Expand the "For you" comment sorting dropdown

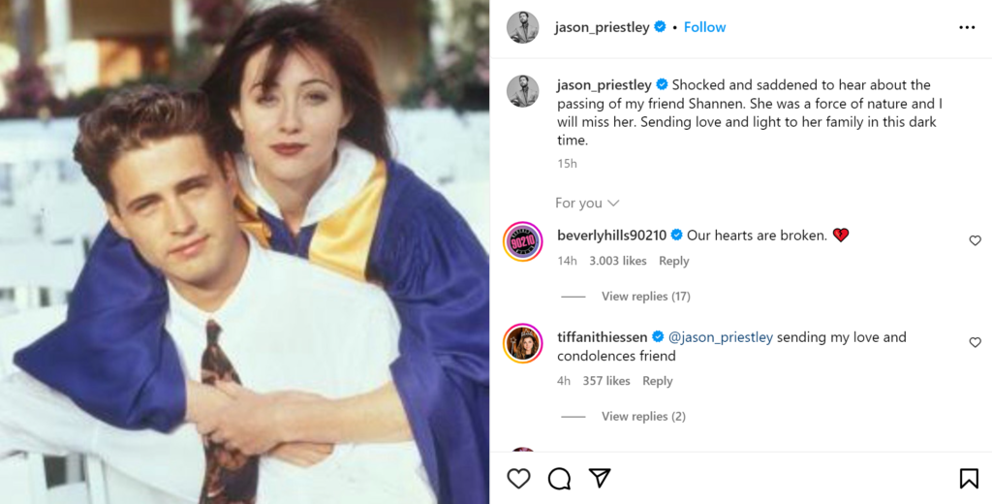pyautogui.click(x=587, y=203)
